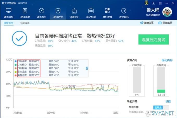Open the 硬件跑分 benchmark section

coord(41,13)
